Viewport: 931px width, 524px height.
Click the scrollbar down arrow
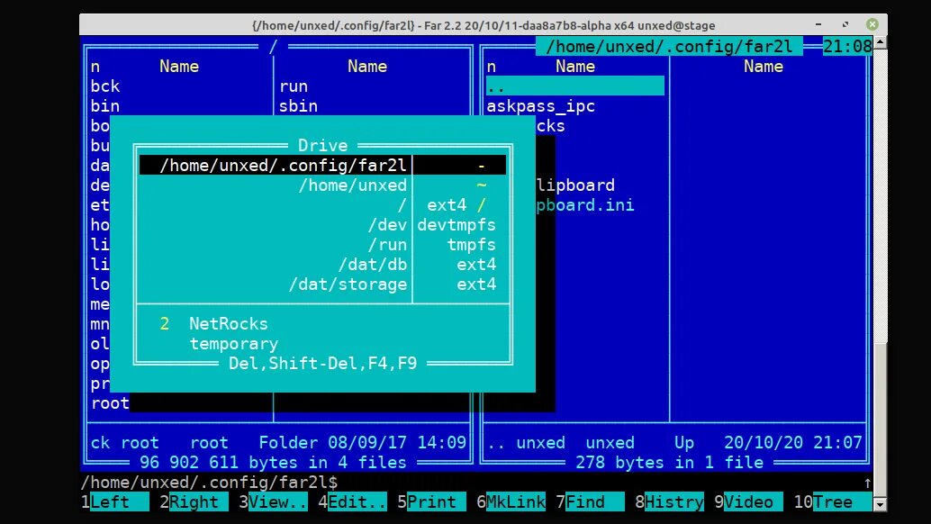(881, 504)
